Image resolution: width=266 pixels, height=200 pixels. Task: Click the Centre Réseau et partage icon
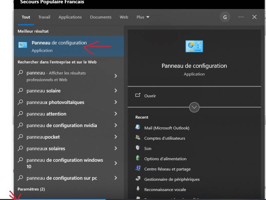[x=138, y=168]
